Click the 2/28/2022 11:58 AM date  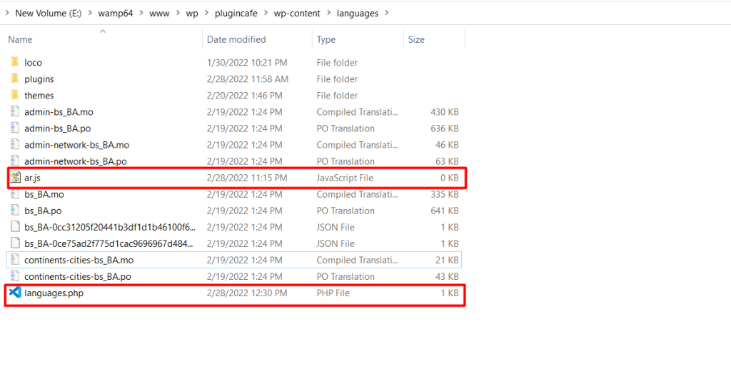point(248,79)
